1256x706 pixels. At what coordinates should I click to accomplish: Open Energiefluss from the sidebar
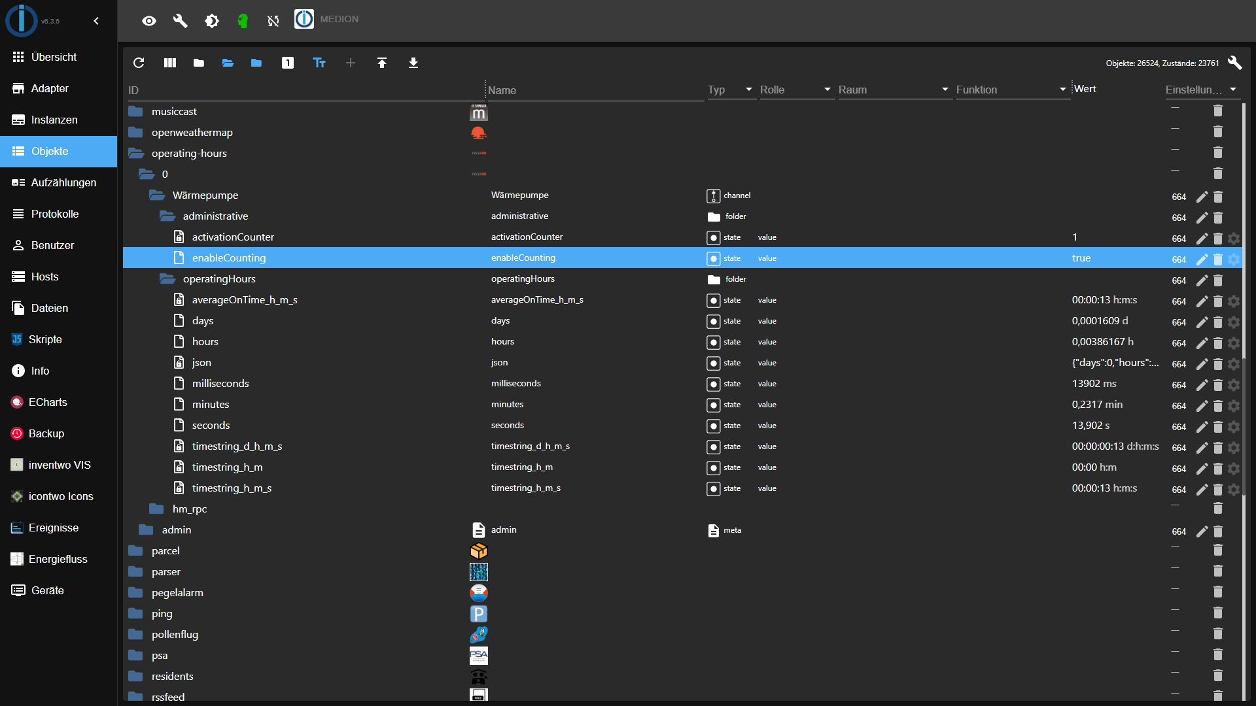pyautogui.click(x=59, y=559)
